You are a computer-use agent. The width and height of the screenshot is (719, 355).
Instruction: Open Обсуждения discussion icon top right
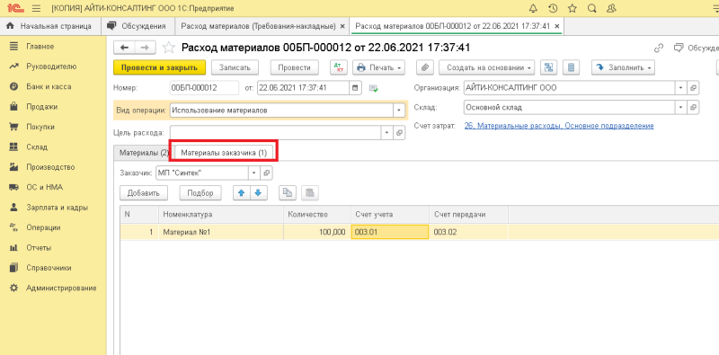[x=679, y=48]
